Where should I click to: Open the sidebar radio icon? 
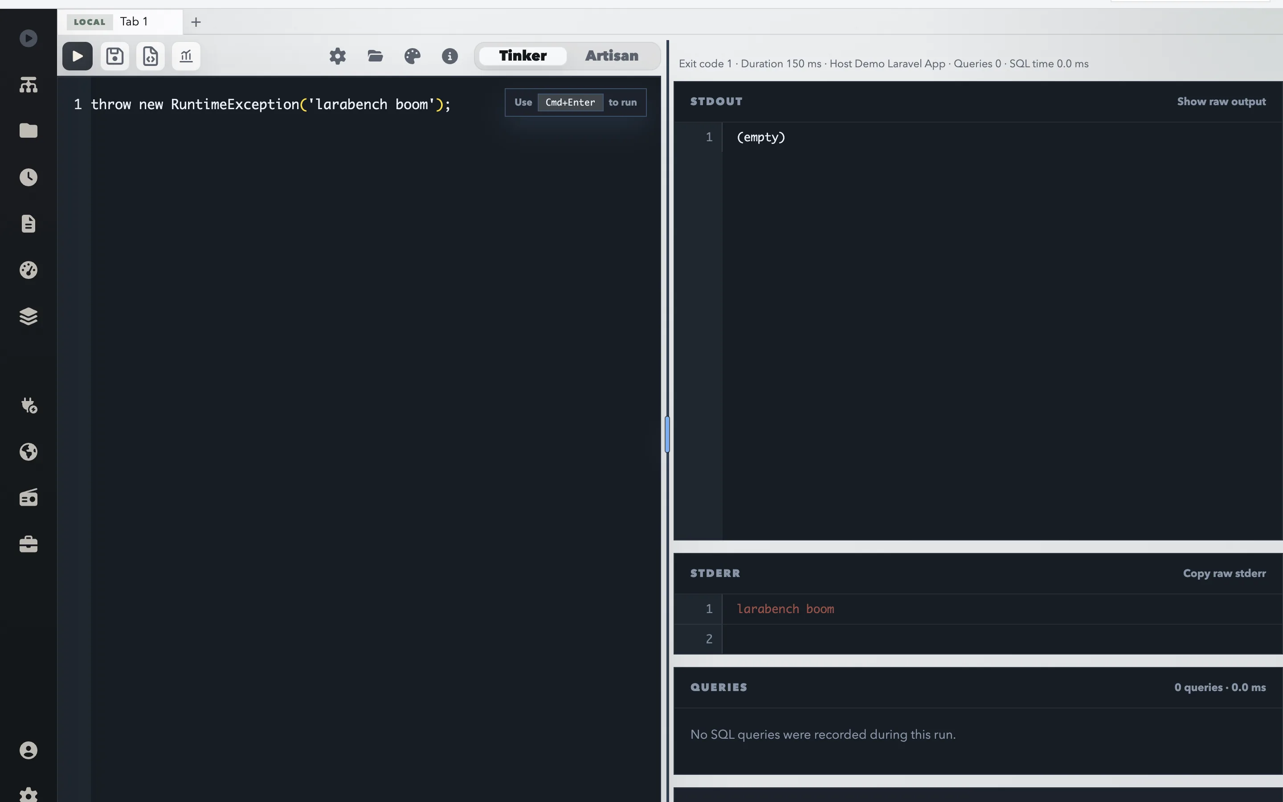click(29, 498)
